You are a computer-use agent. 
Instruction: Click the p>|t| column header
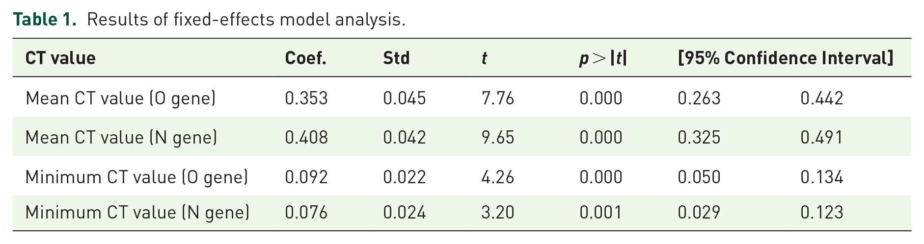[x=603, y=58]
